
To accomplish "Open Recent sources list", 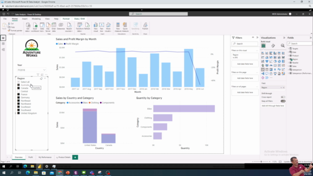I will (x=69, y=27).
